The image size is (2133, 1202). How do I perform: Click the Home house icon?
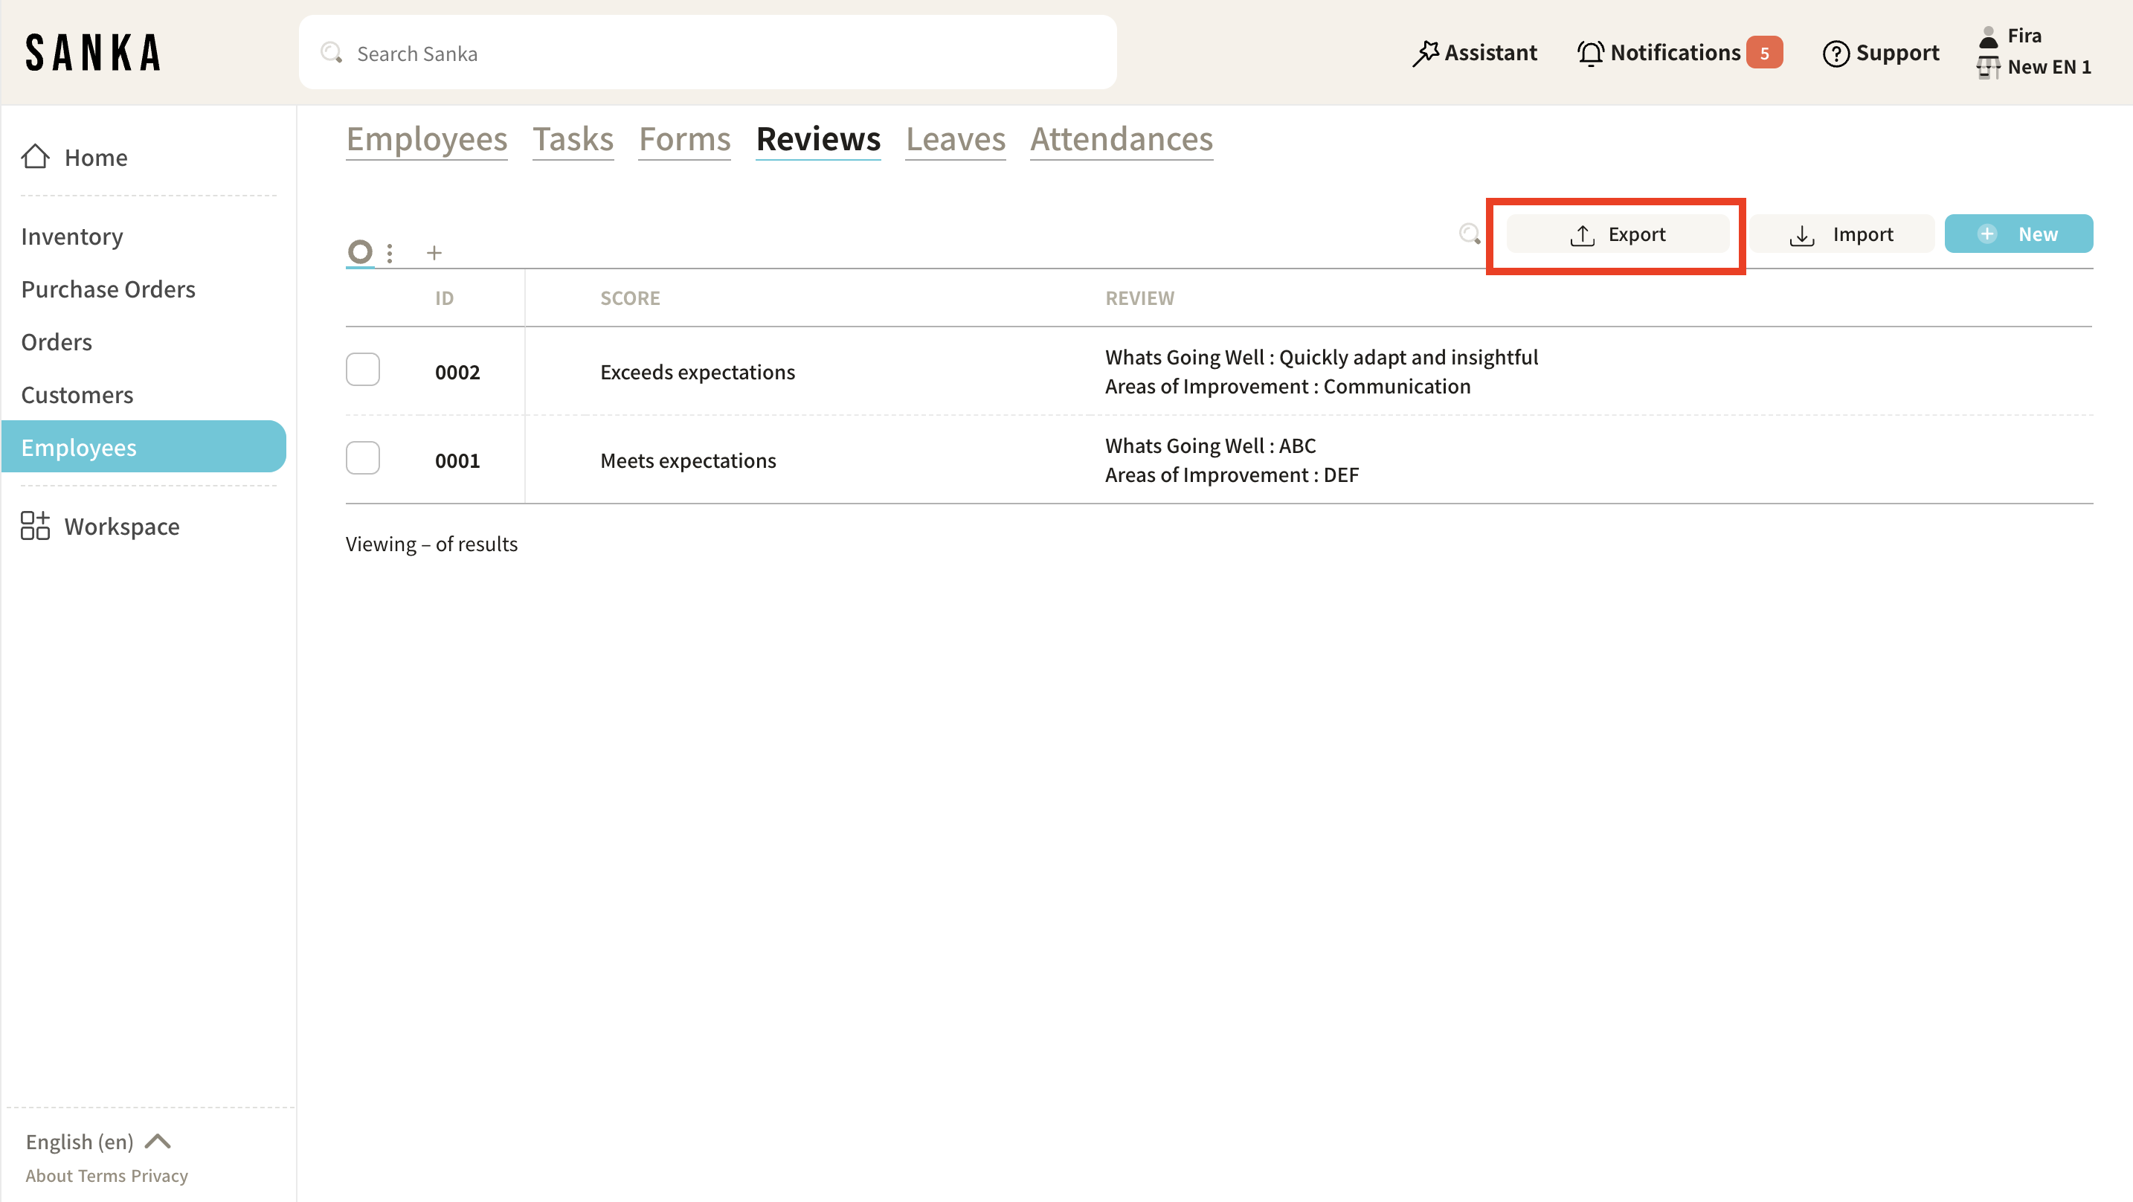point(35,156)
